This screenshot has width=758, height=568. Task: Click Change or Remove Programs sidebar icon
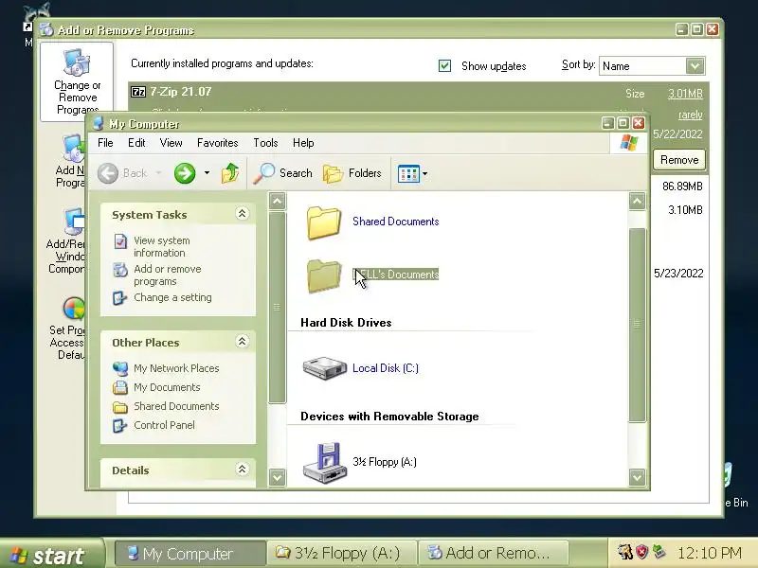point(77,62)
